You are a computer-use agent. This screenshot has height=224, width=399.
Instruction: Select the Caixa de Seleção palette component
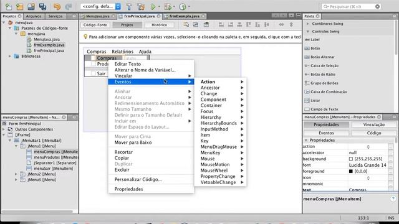pos(322,65)
